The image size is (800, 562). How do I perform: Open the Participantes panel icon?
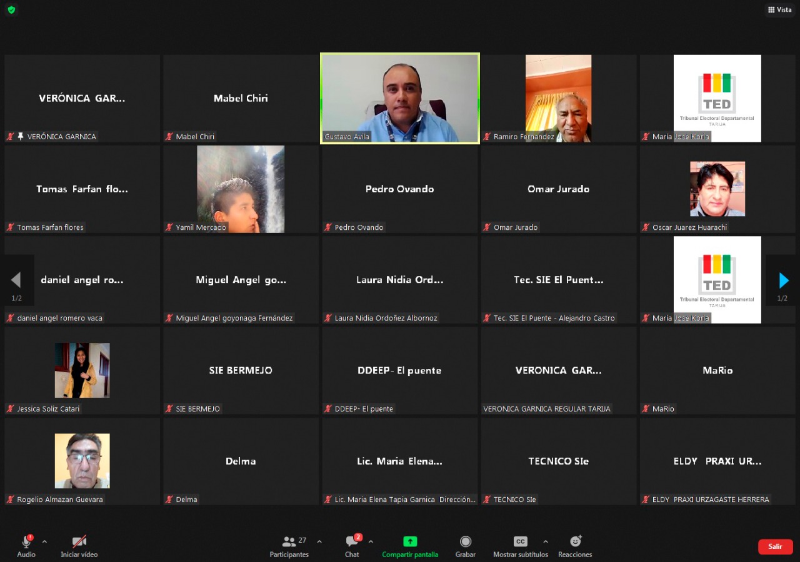(x=289, y=541)
